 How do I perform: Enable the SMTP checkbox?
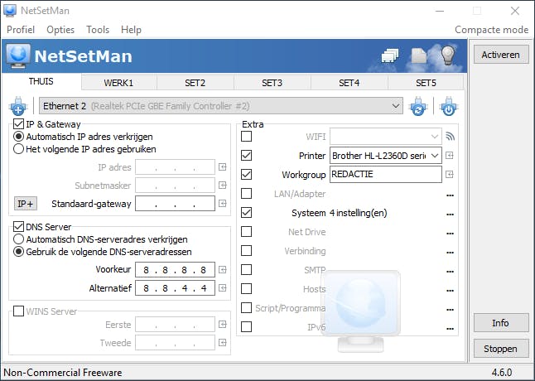pos(246,270)
